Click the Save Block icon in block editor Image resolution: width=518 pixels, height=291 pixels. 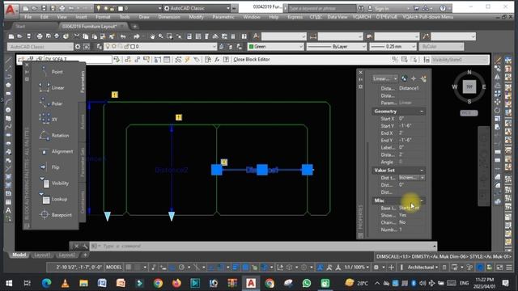(31, 59)
